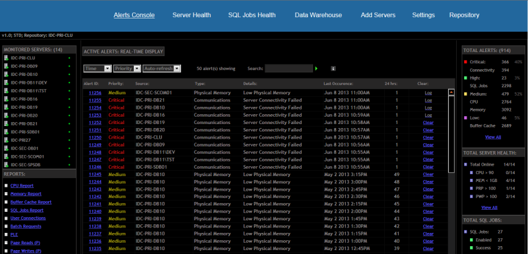Click Log link for alert 11253
This screenshot has height=254, width=528.
pyautogui.click(x=428, y=115)
